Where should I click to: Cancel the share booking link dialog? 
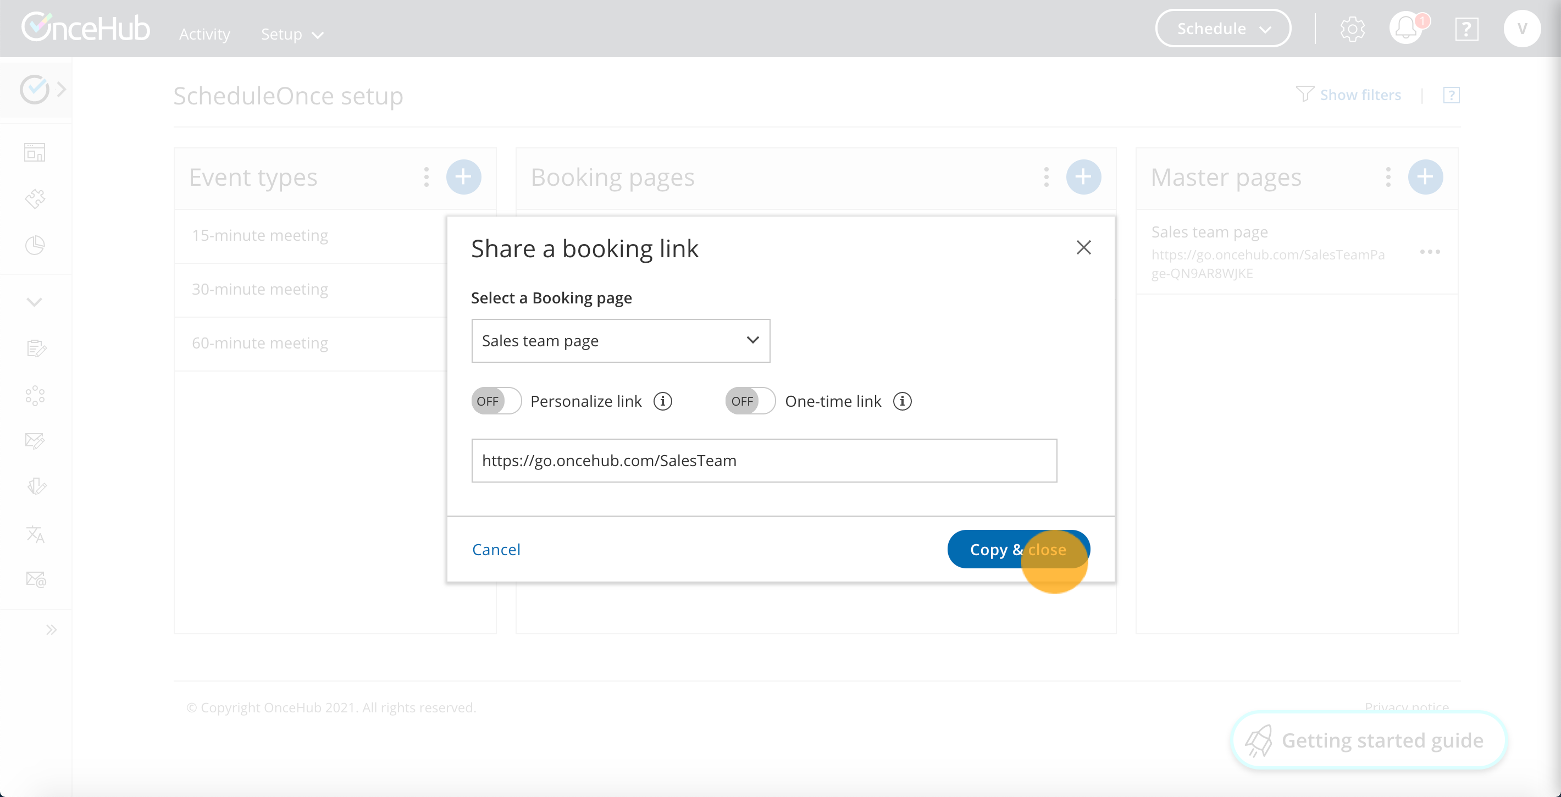pos(496,549)
